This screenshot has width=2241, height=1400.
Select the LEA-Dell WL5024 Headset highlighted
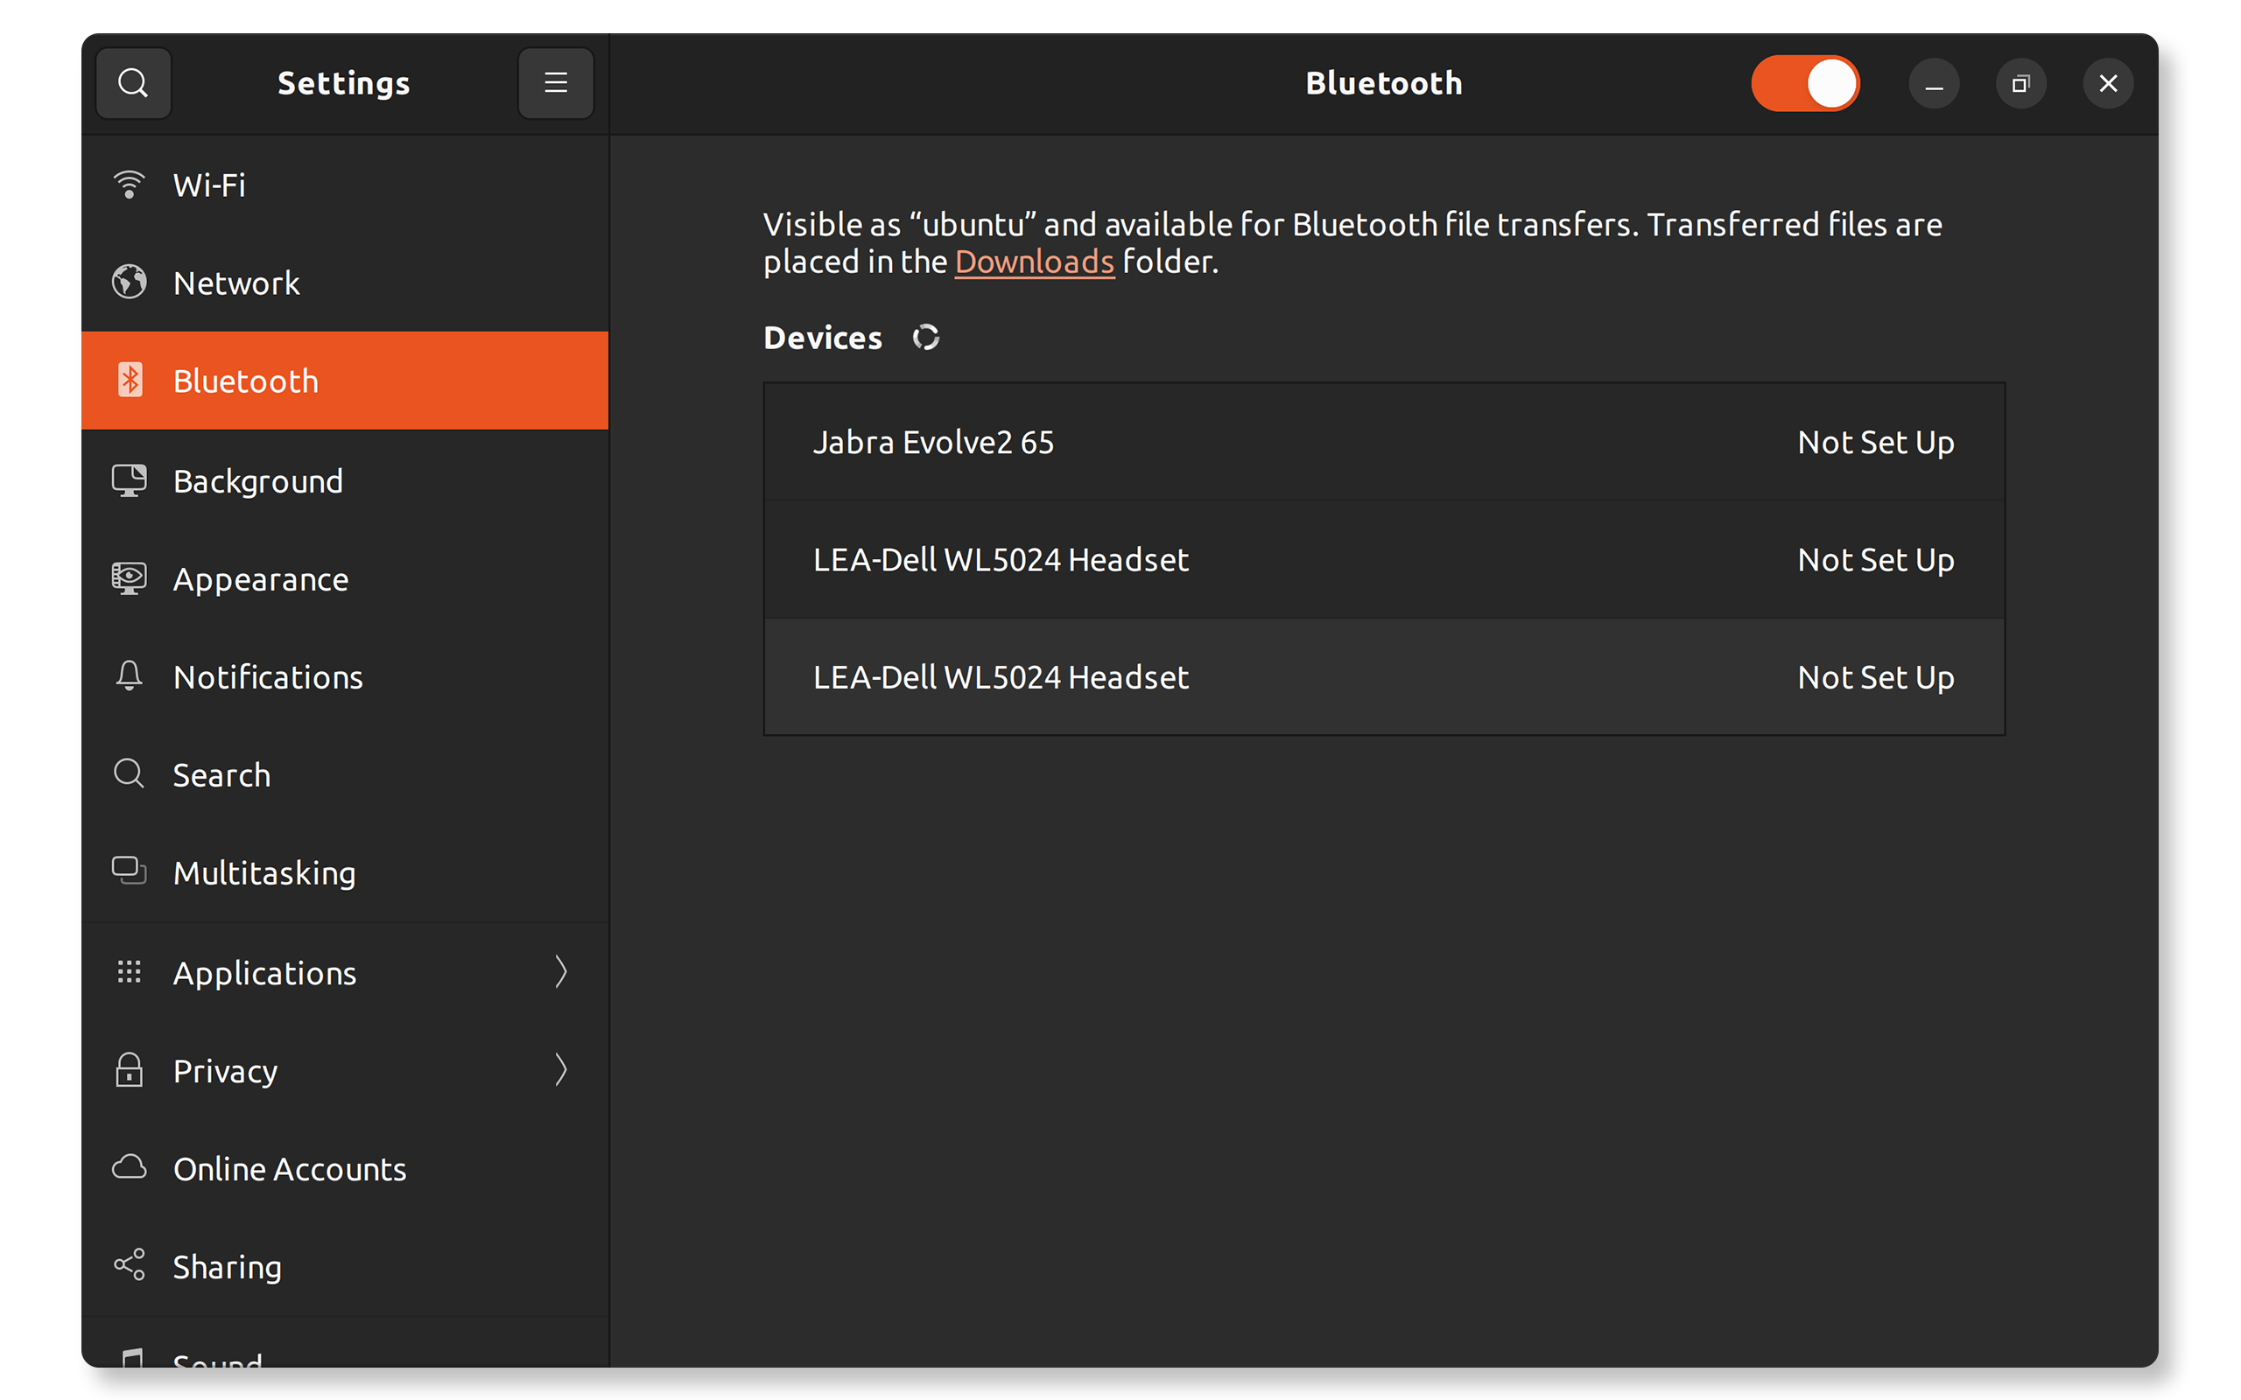[1382, 677]
